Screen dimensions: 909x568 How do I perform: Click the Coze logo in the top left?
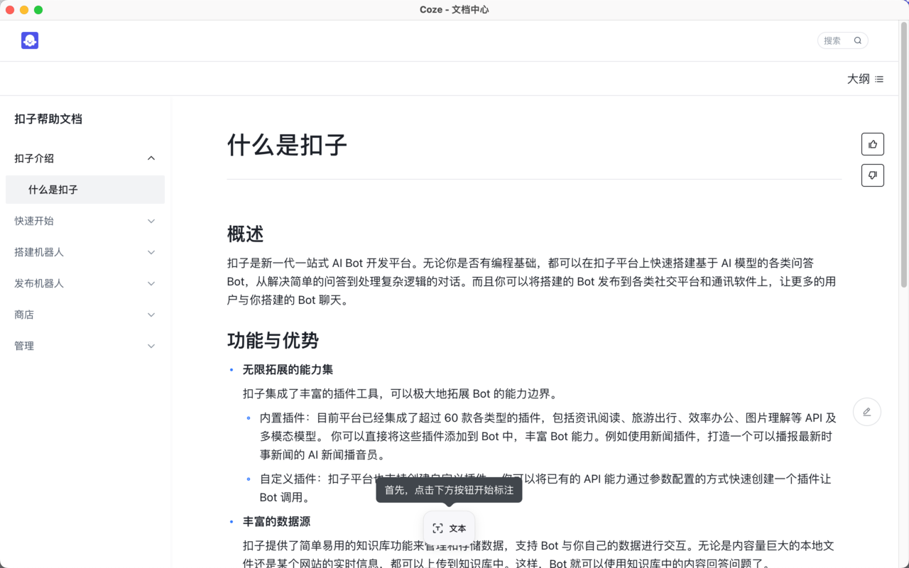pyautogui.click(x=30, y=40)
